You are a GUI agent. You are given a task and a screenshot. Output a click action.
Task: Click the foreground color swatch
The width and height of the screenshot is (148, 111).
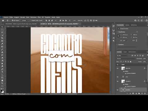pos(2,91)
